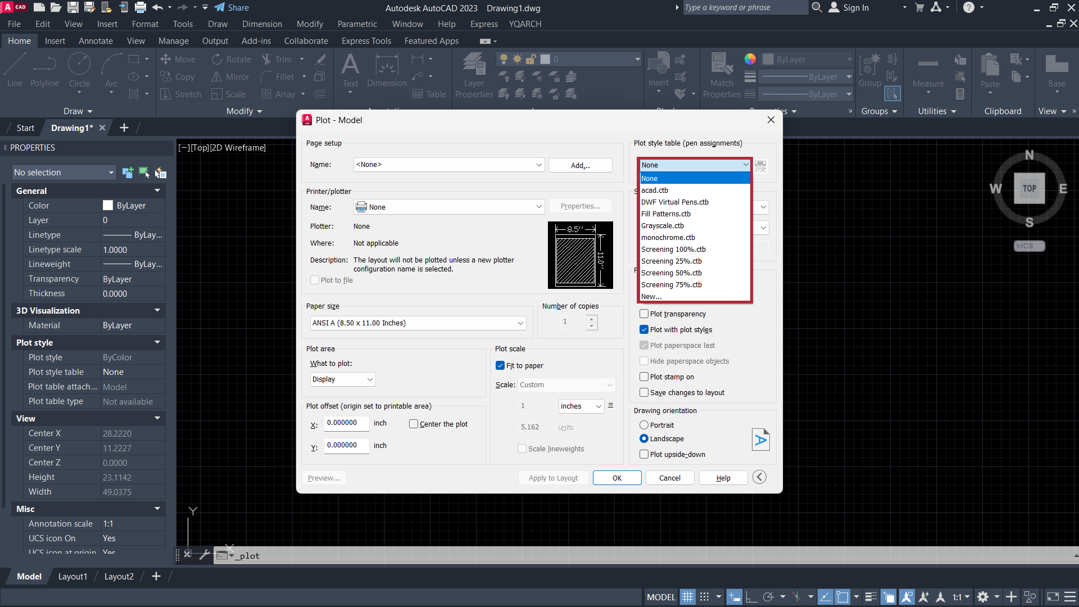Select the Polyline drawing tool
Image resolution: width=1079 pixels, height=607 pixels.
pos(44,70)
